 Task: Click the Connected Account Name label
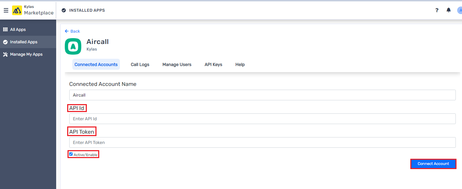[x=103, y=84]
